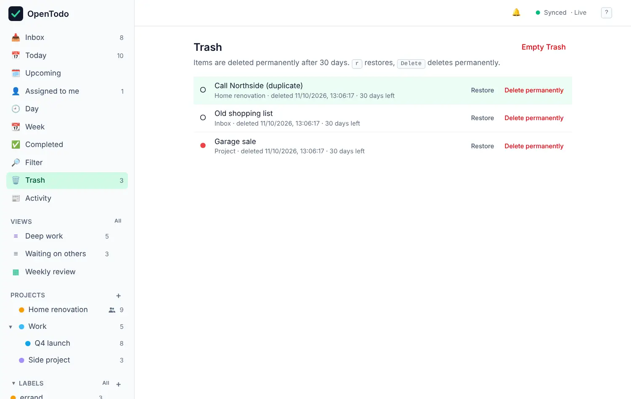
Task: Restore Call Northside (duplicate)
Action: tap(483, 90)
